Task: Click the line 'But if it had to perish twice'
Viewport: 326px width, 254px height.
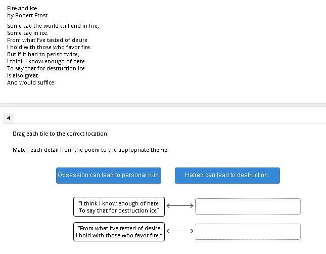Action: [43, 54]
